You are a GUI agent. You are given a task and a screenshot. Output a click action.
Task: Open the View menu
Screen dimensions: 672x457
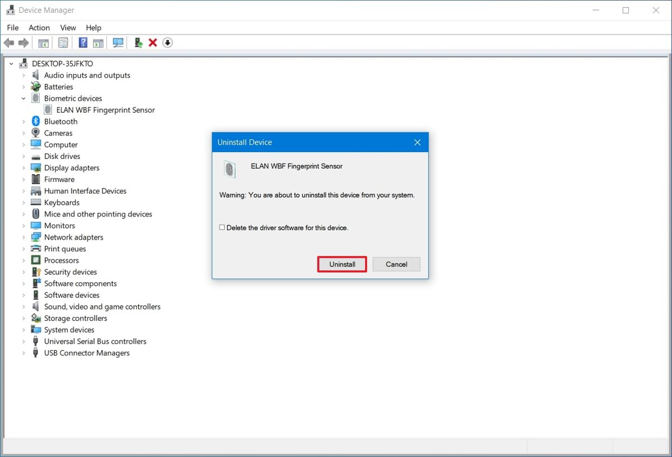tap(68, 27)
